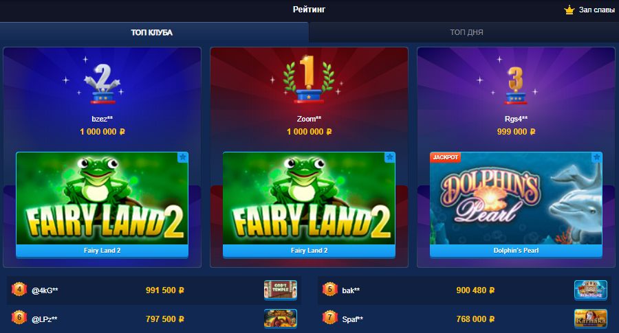This screenshot has width=619, height=333.
Task: Click the rank 7 badge
Action: click(329, 318)
